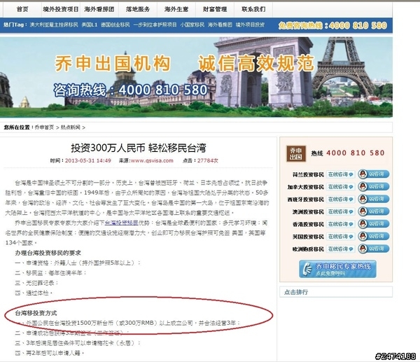Click the publish time 2013-05-31 14:49

point(88,160)
